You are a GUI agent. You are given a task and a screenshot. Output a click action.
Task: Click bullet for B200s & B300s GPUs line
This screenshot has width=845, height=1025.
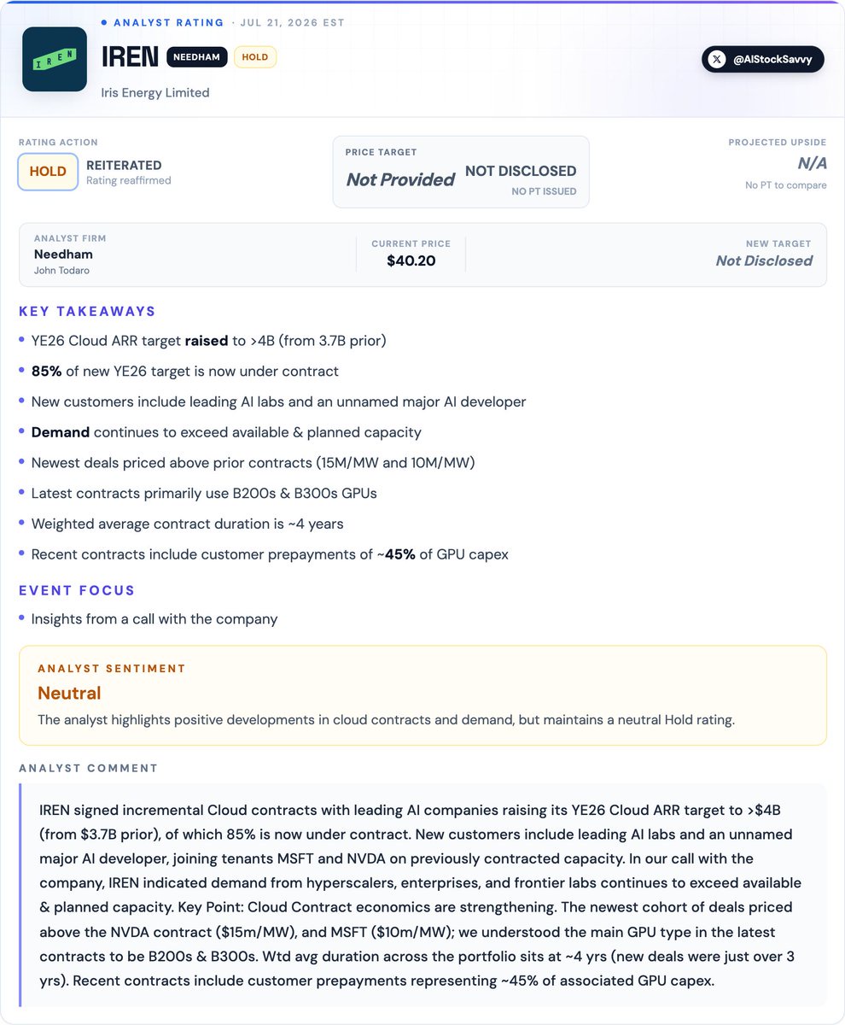[22, 493]
